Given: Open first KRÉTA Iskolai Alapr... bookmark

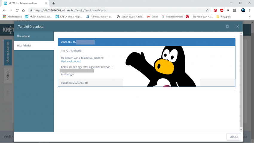Looking at the screenshot, I should coord(38,17).
